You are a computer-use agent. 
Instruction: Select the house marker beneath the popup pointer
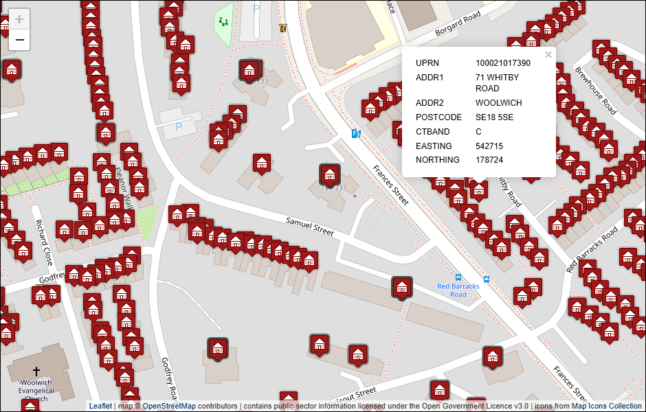pos(479,190)
